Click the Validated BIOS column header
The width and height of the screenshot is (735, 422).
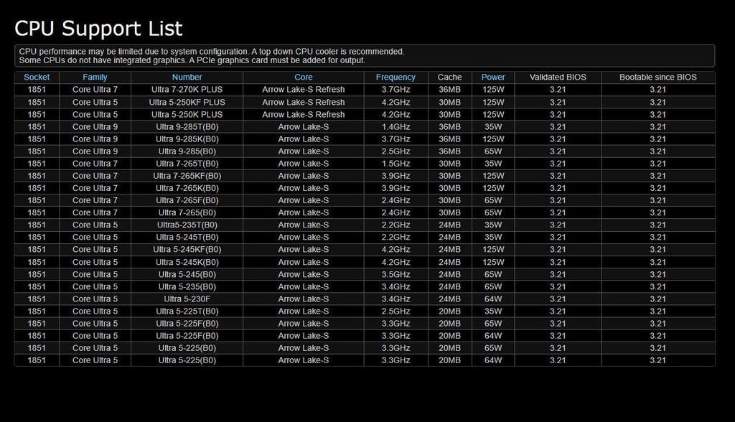tap(558, 78)
